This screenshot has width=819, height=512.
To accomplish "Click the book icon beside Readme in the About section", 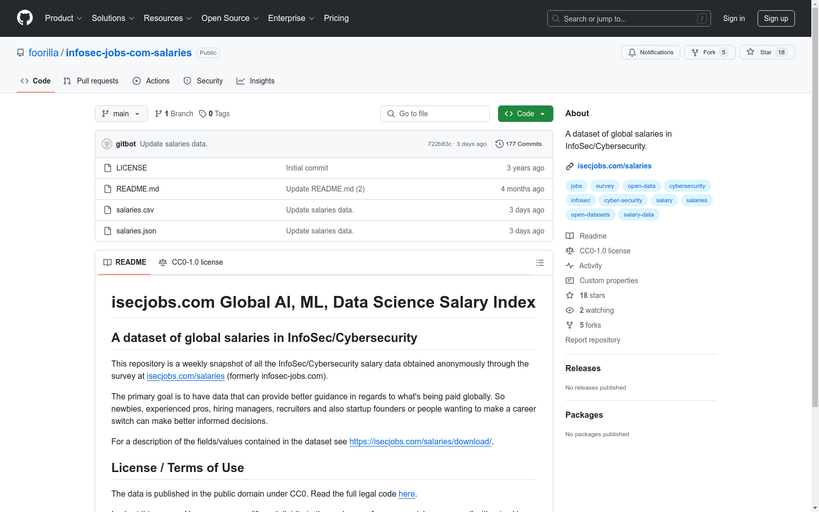I will click(570, 236).
